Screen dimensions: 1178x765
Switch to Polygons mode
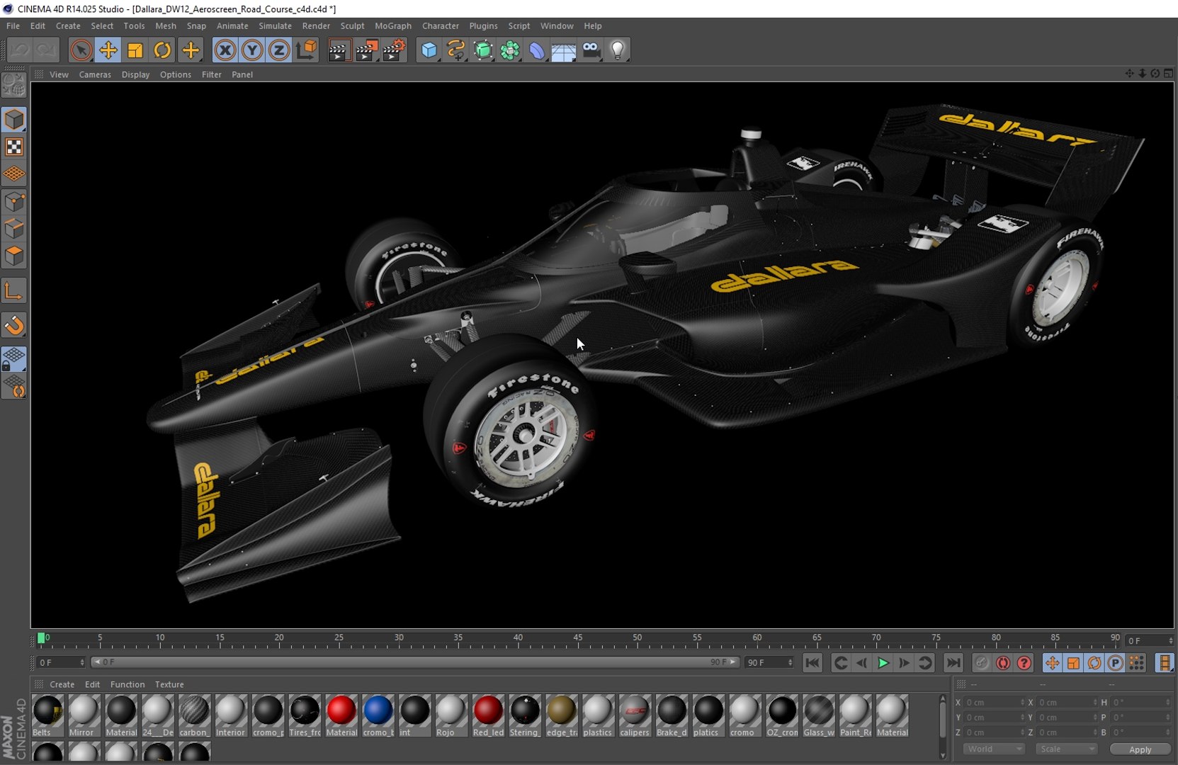(x=14, y=256)
